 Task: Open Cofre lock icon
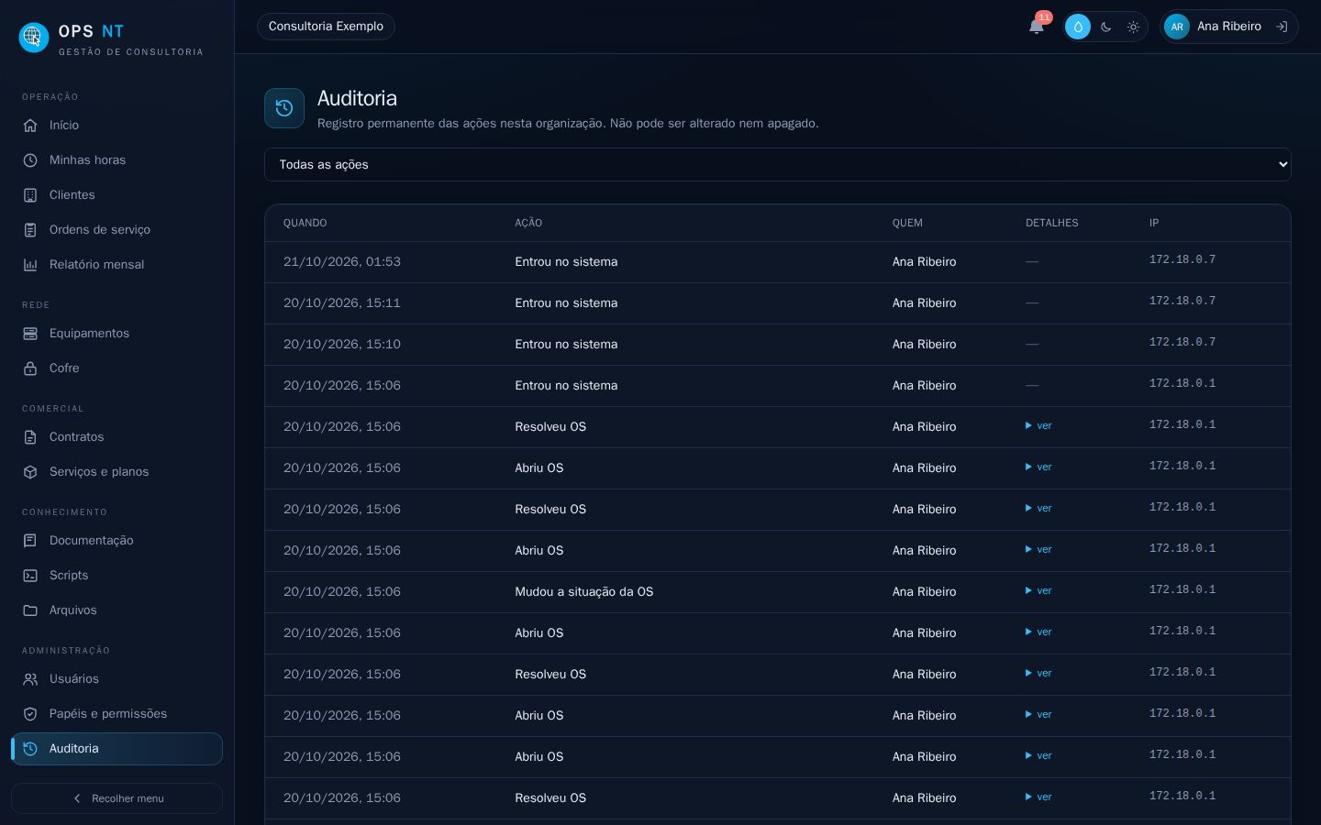click(30, 368)
